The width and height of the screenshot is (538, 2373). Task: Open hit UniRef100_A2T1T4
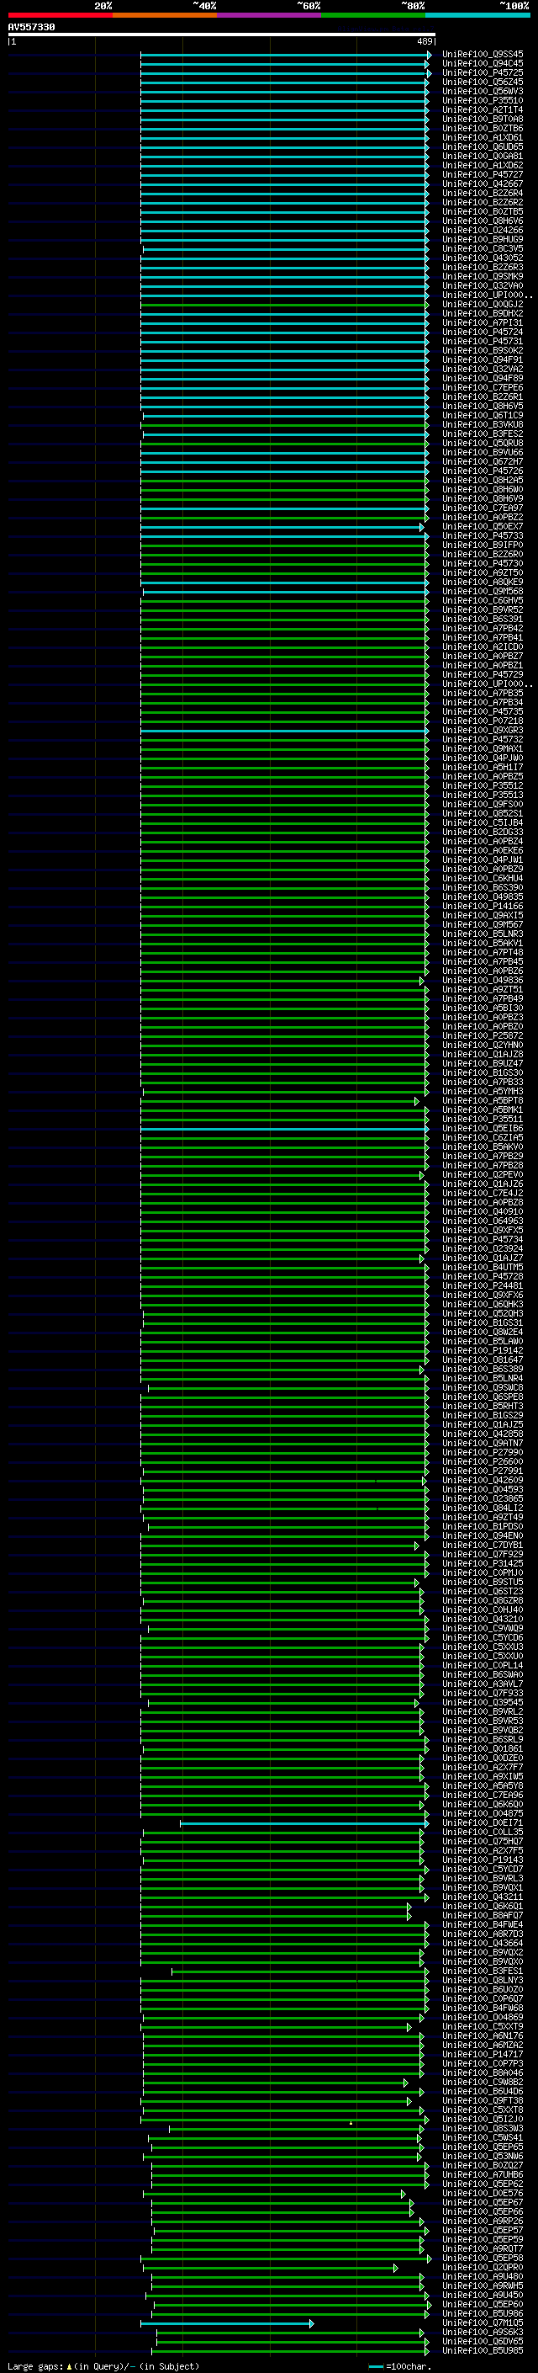click(483, 109)
